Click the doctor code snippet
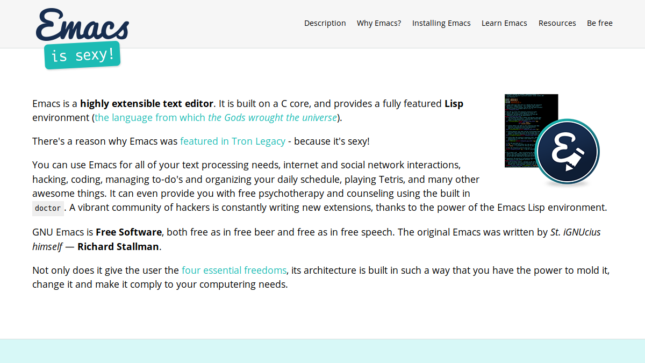Viewport: 645px width, 363px height. click(x=48, y=208)
